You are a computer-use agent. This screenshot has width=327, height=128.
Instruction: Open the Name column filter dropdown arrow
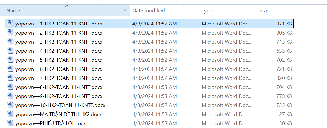pyautogui.click(x=126, y=11)
